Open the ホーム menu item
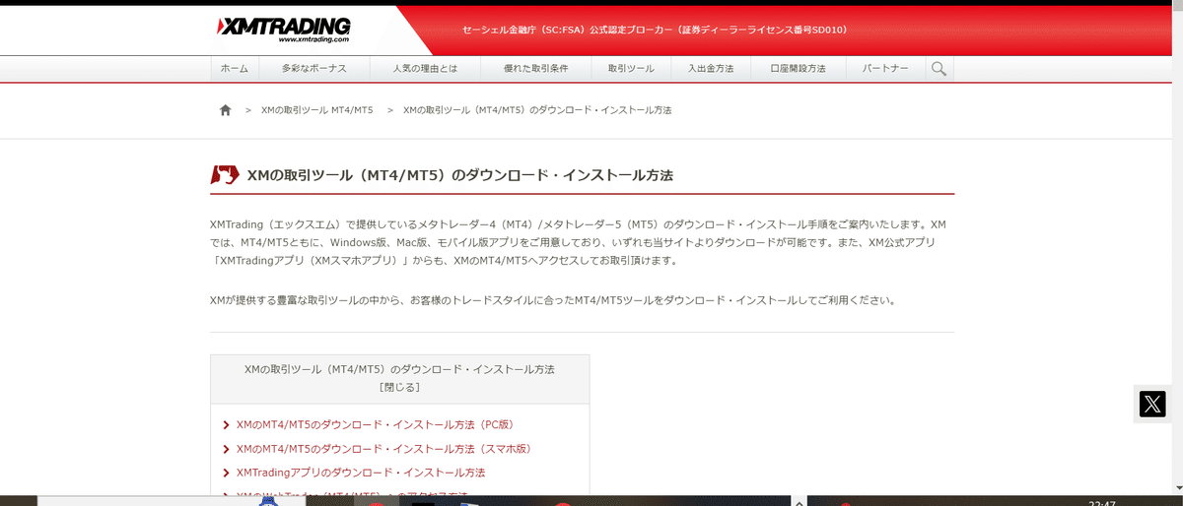1183x506 pixels. (x=235, y=69)
